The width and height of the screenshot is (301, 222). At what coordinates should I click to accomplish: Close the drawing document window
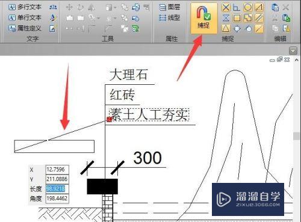[287, 60]
